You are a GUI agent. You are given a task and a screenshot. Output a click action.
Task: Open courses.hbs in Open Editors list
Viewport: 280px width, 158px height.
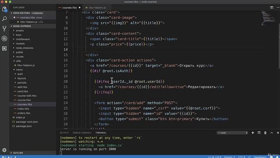(28, 18)
